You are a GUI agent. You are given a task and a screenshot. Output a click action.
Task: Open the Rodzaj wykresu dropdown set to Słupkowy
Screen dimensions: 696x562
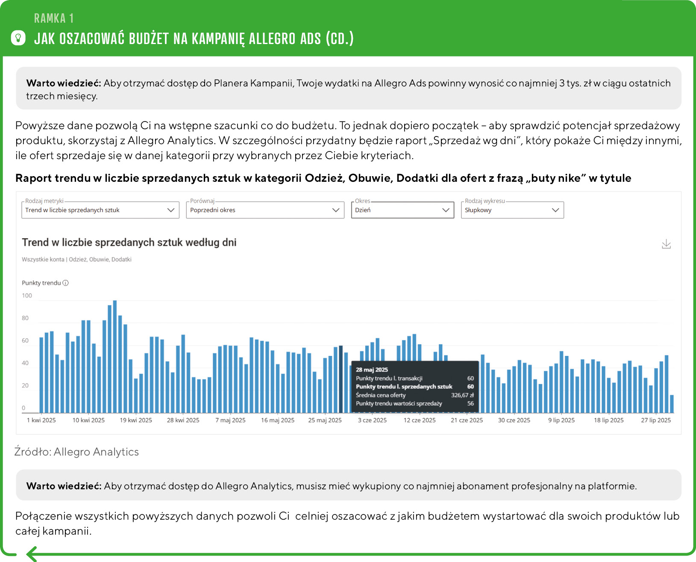[x=512, y=210]
